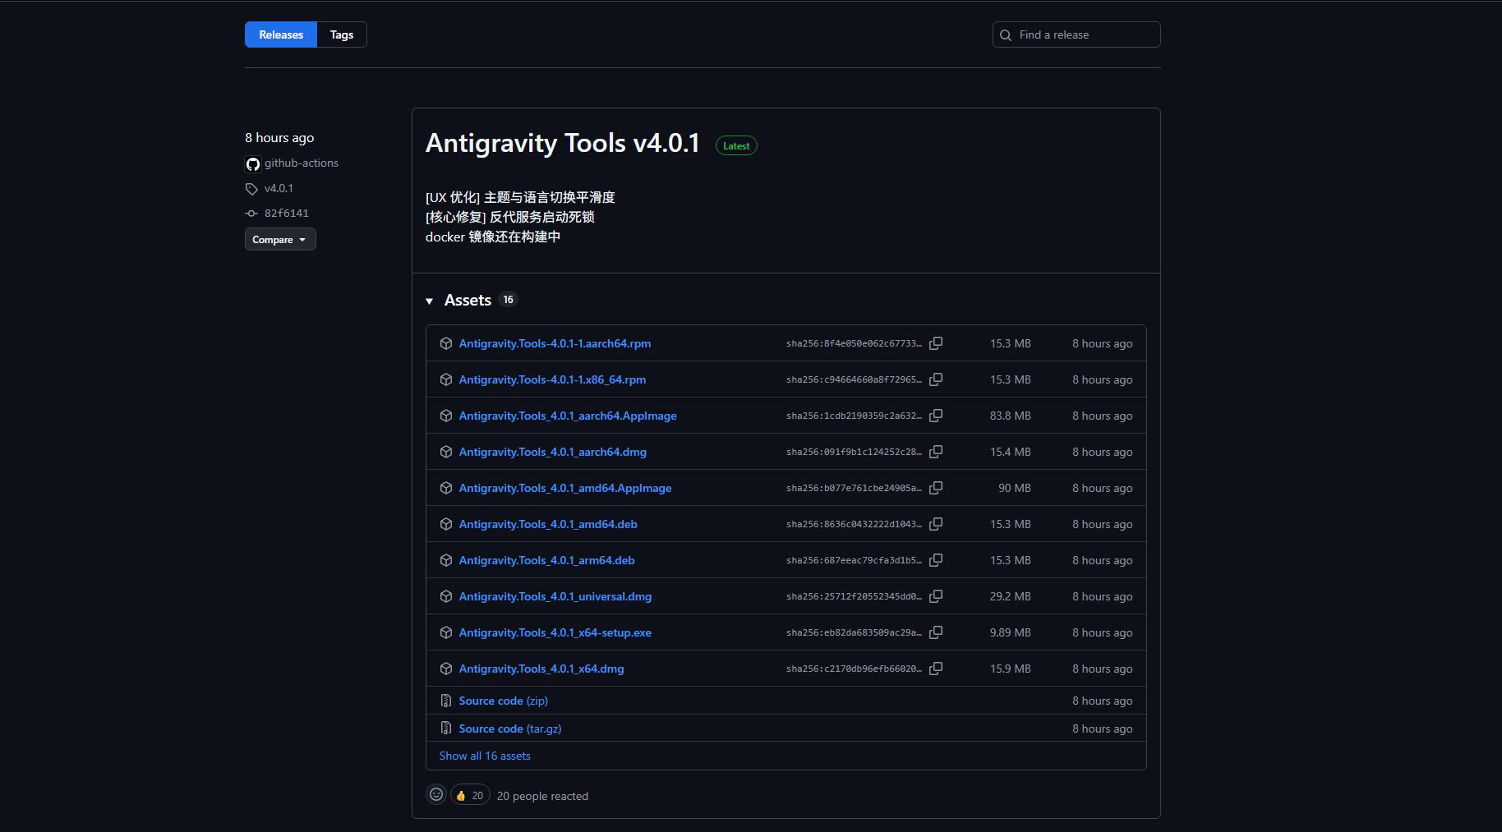The width and height of the screenshot is (1502, 832).
Task: Click the magnifier icon in the release search box
Action: tap(1006, 34)
